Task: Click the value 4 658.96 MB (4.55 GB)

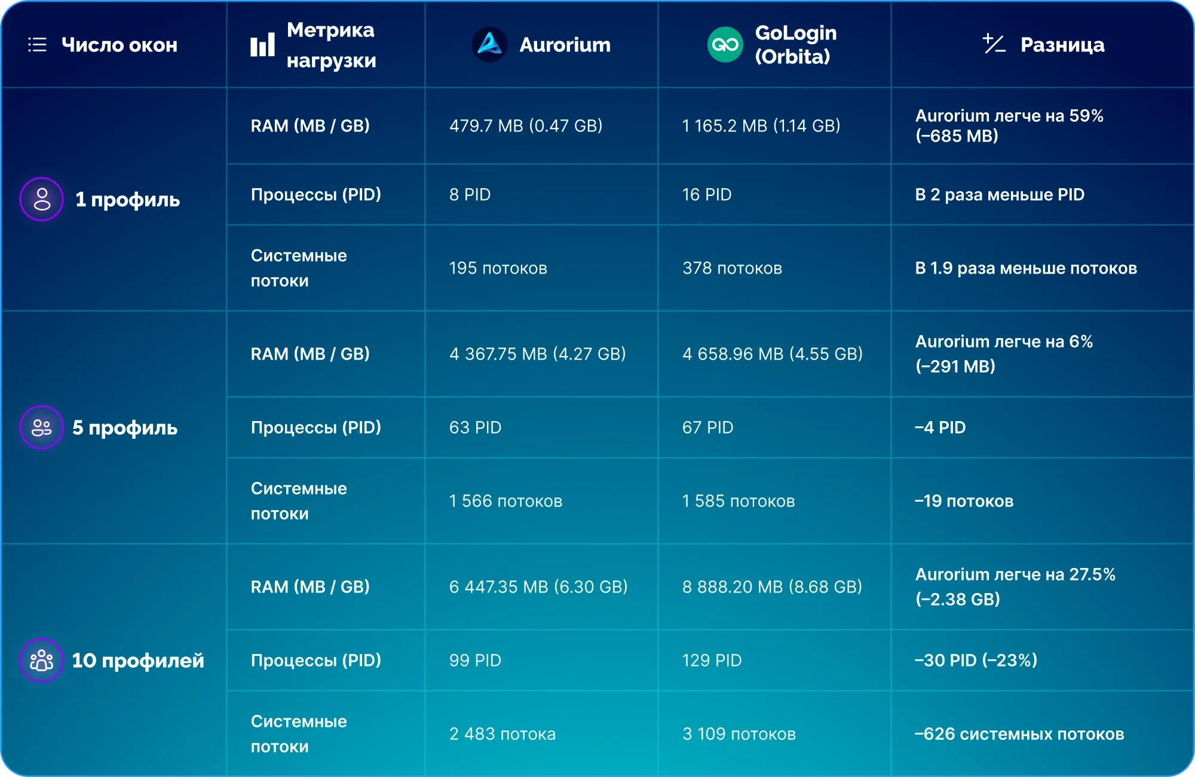Action: coord(773,354)
